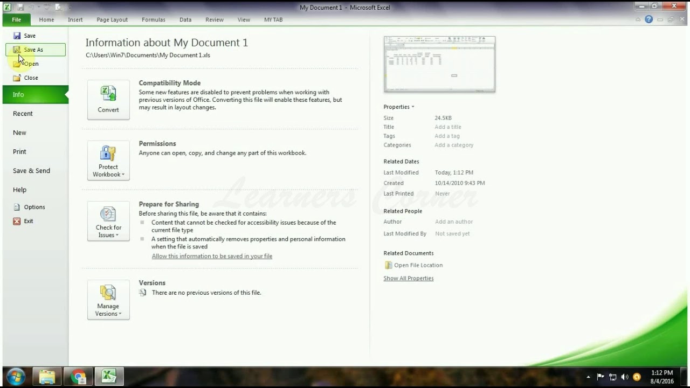Show hidden tray icons arrow
Viewport: 690px width, 388px height.
click(x=588, y=377)
